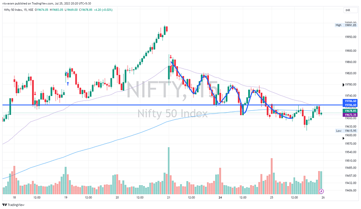The width and height of the screenshot is (361, 209).
Task: Click the 19740.00 price axis label
Action: coord(351,95)
